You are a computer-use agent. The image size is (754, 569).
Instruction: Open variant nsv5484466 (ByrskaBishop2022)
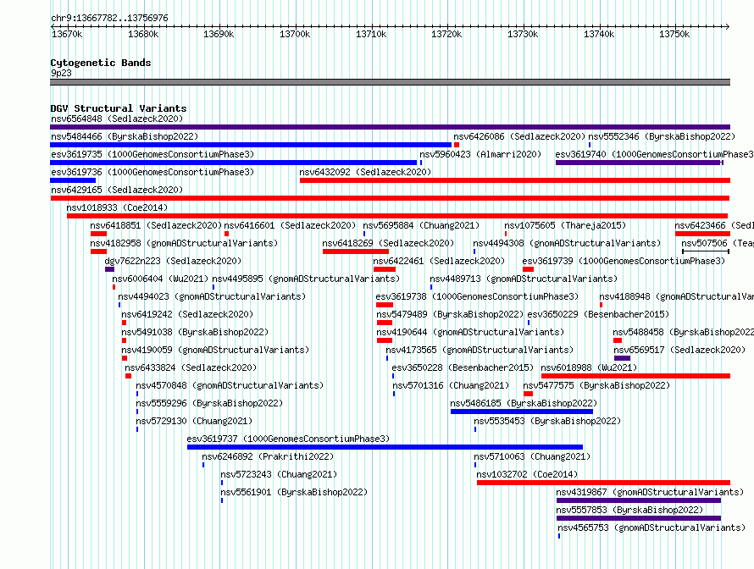pos(125,136)
